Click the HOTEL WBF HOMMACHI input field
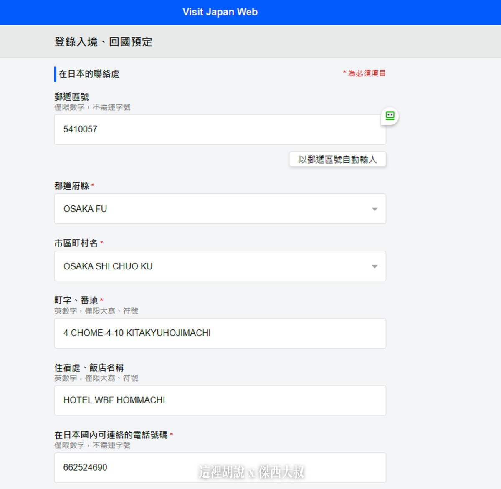This screenshot has width=501, height=489. [x=220, y=400]
